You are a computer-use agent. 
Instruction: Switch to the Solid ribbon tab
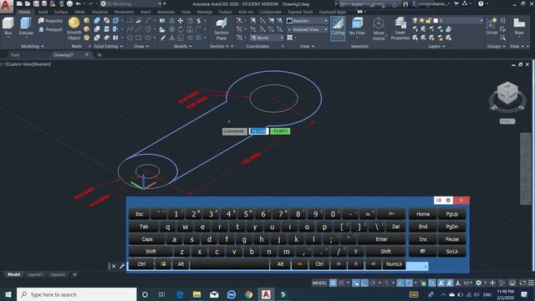43,12
